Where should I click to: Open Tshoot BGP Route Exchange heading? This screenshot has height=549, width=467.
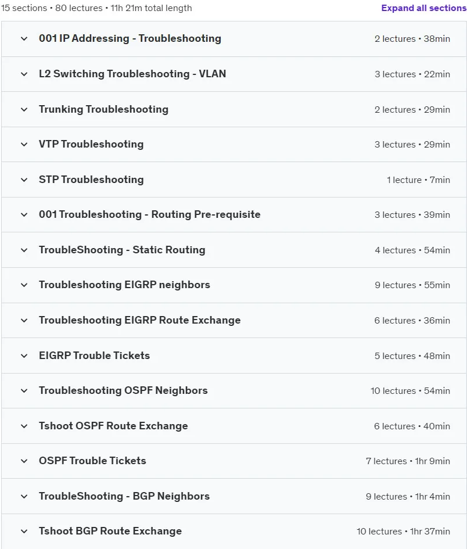tap(110, 531)
